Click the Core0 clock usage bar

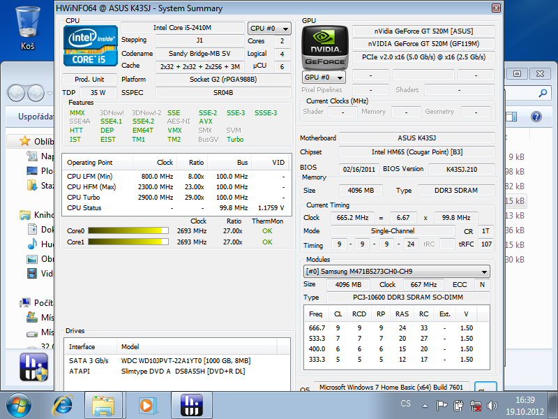128,231
